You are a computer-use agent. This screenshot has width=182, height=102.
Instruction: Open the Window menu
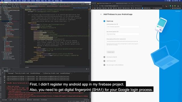tap(57, 1)
